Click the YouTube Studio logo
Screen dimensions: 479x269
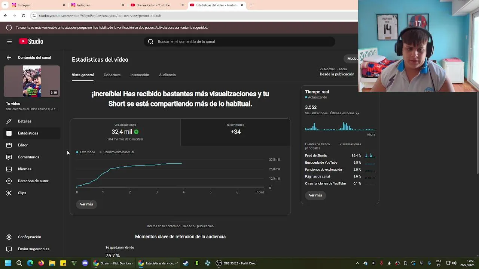[x=31, y=41]
